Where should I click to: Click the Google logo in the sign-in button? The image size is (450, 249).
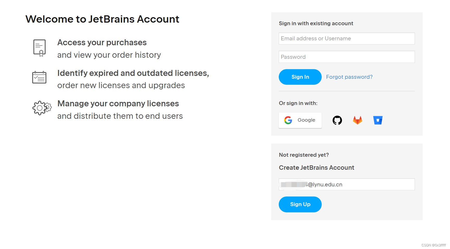[x=288, y=120]
